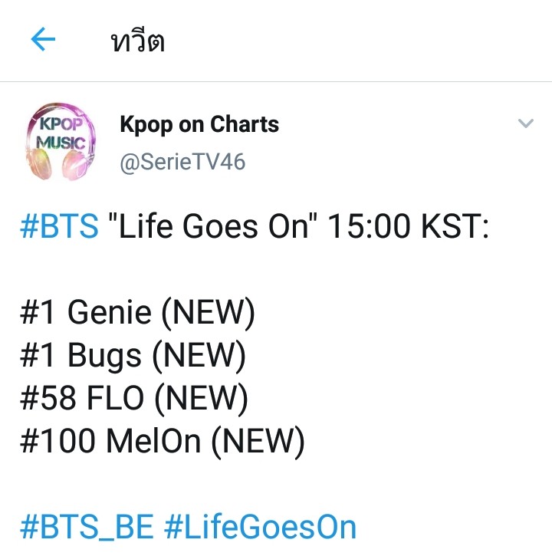Open the Kpop Music profile picture
The image size is (552, 556).
pyautogui.click(x=61, y=143)
